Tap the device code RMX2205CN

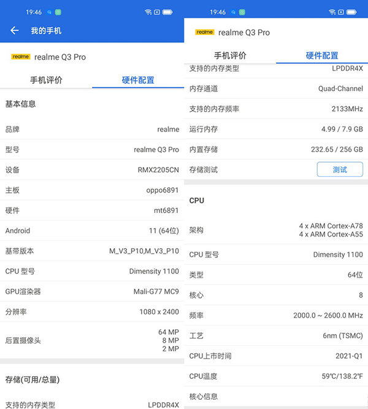tap(158, 170)
